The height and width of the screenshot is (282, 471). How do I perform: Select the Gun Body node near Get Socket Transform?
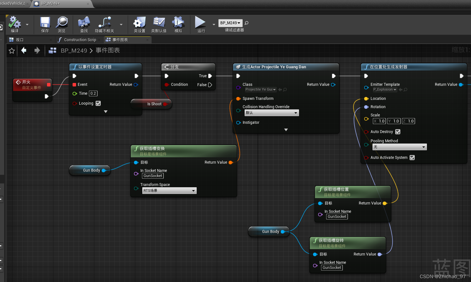[x=90, y=170]
